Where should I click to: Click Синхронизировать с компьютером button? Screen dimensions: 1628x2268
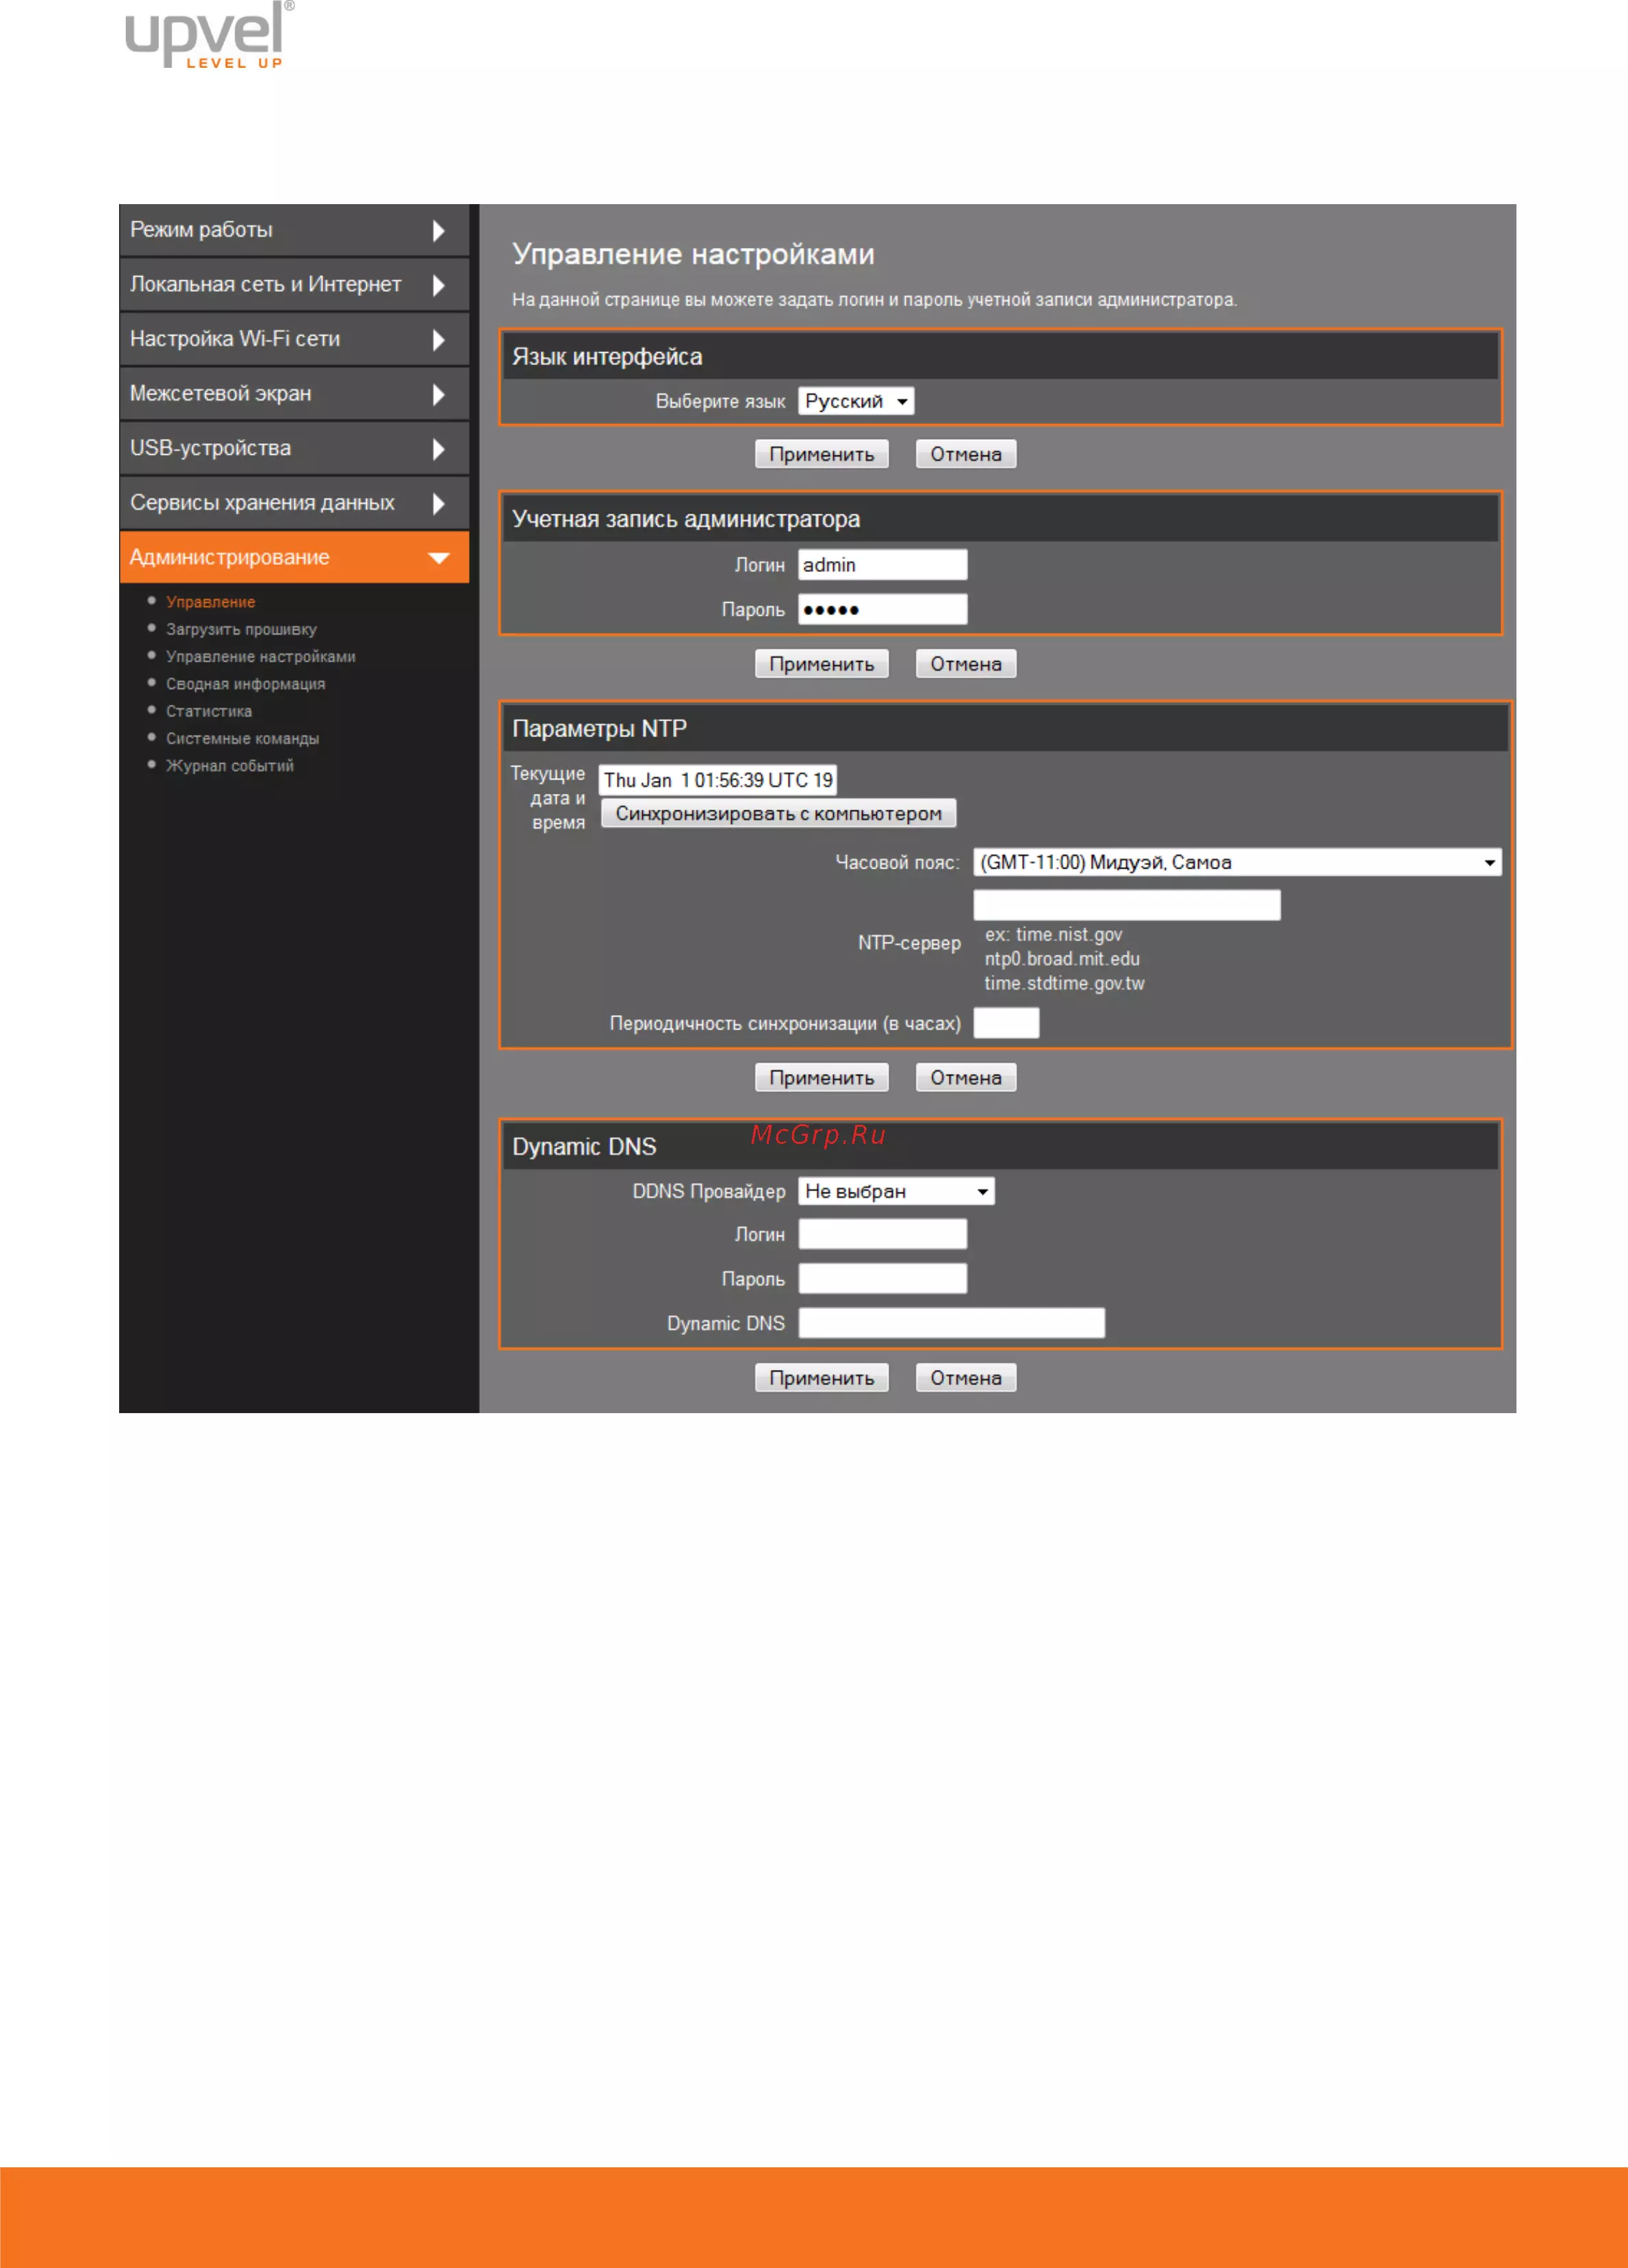pos(778,813)
